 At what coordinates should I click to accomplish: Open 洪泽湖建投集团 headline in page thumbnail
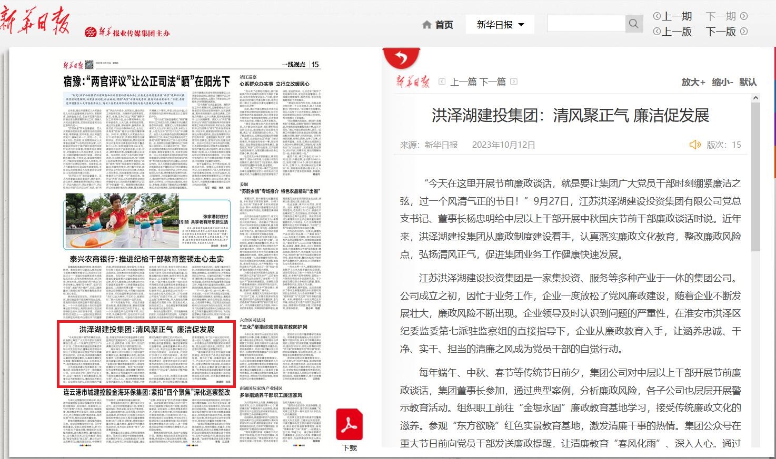147,329
